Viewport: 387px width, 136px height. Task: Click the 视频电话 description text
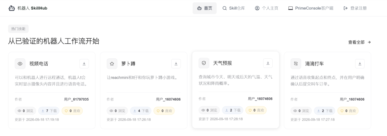(51, 81)
